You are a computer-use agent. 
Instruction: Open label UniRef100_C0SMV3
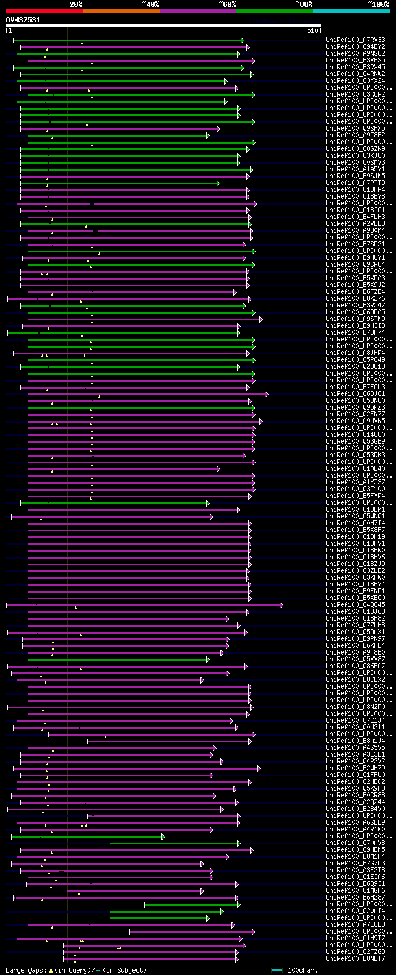point(355,163)
